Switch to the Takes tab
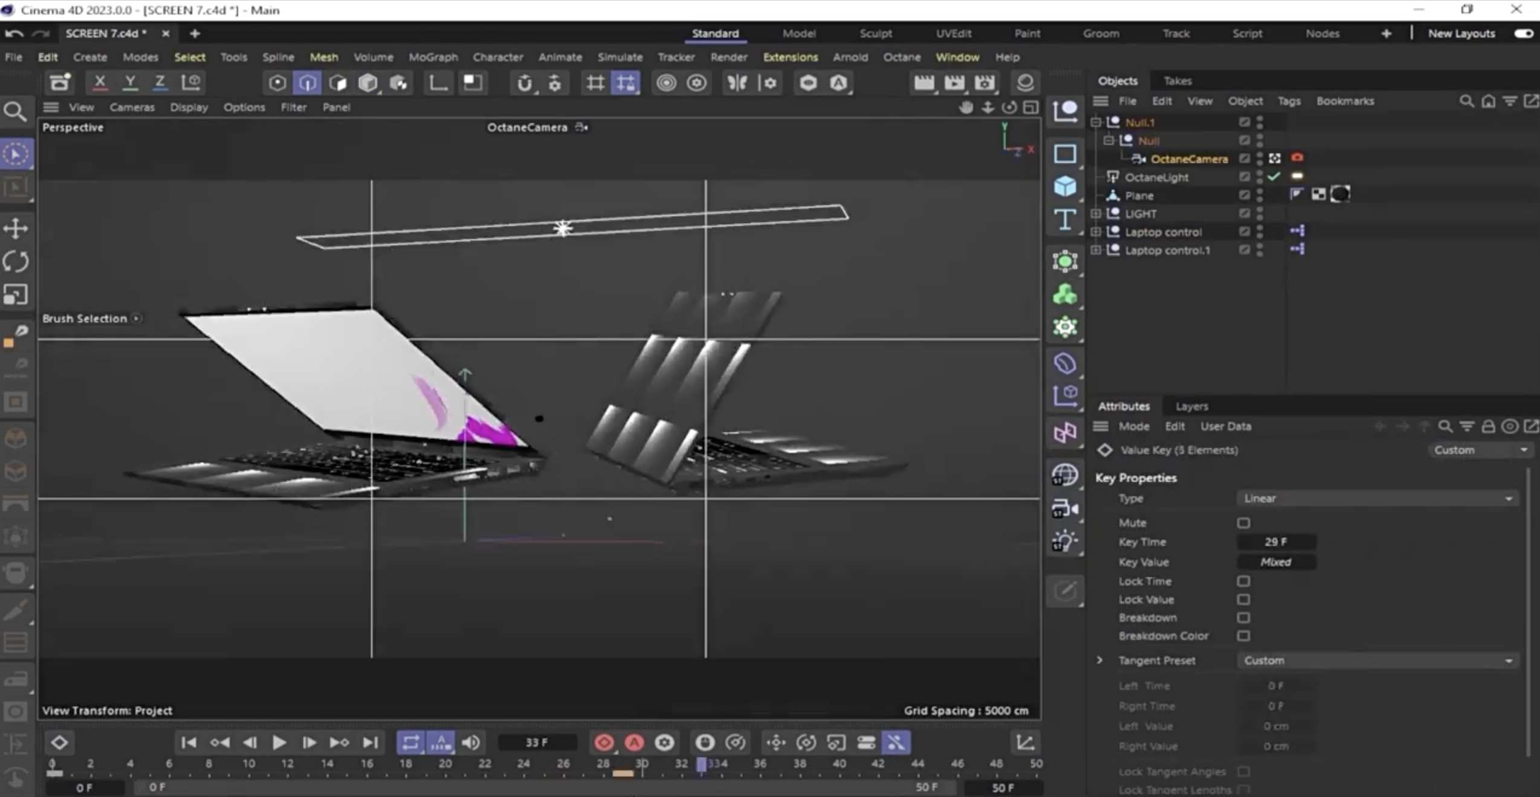The width and height of the screenshot is (1540, 797). [x=1177, y=80]
